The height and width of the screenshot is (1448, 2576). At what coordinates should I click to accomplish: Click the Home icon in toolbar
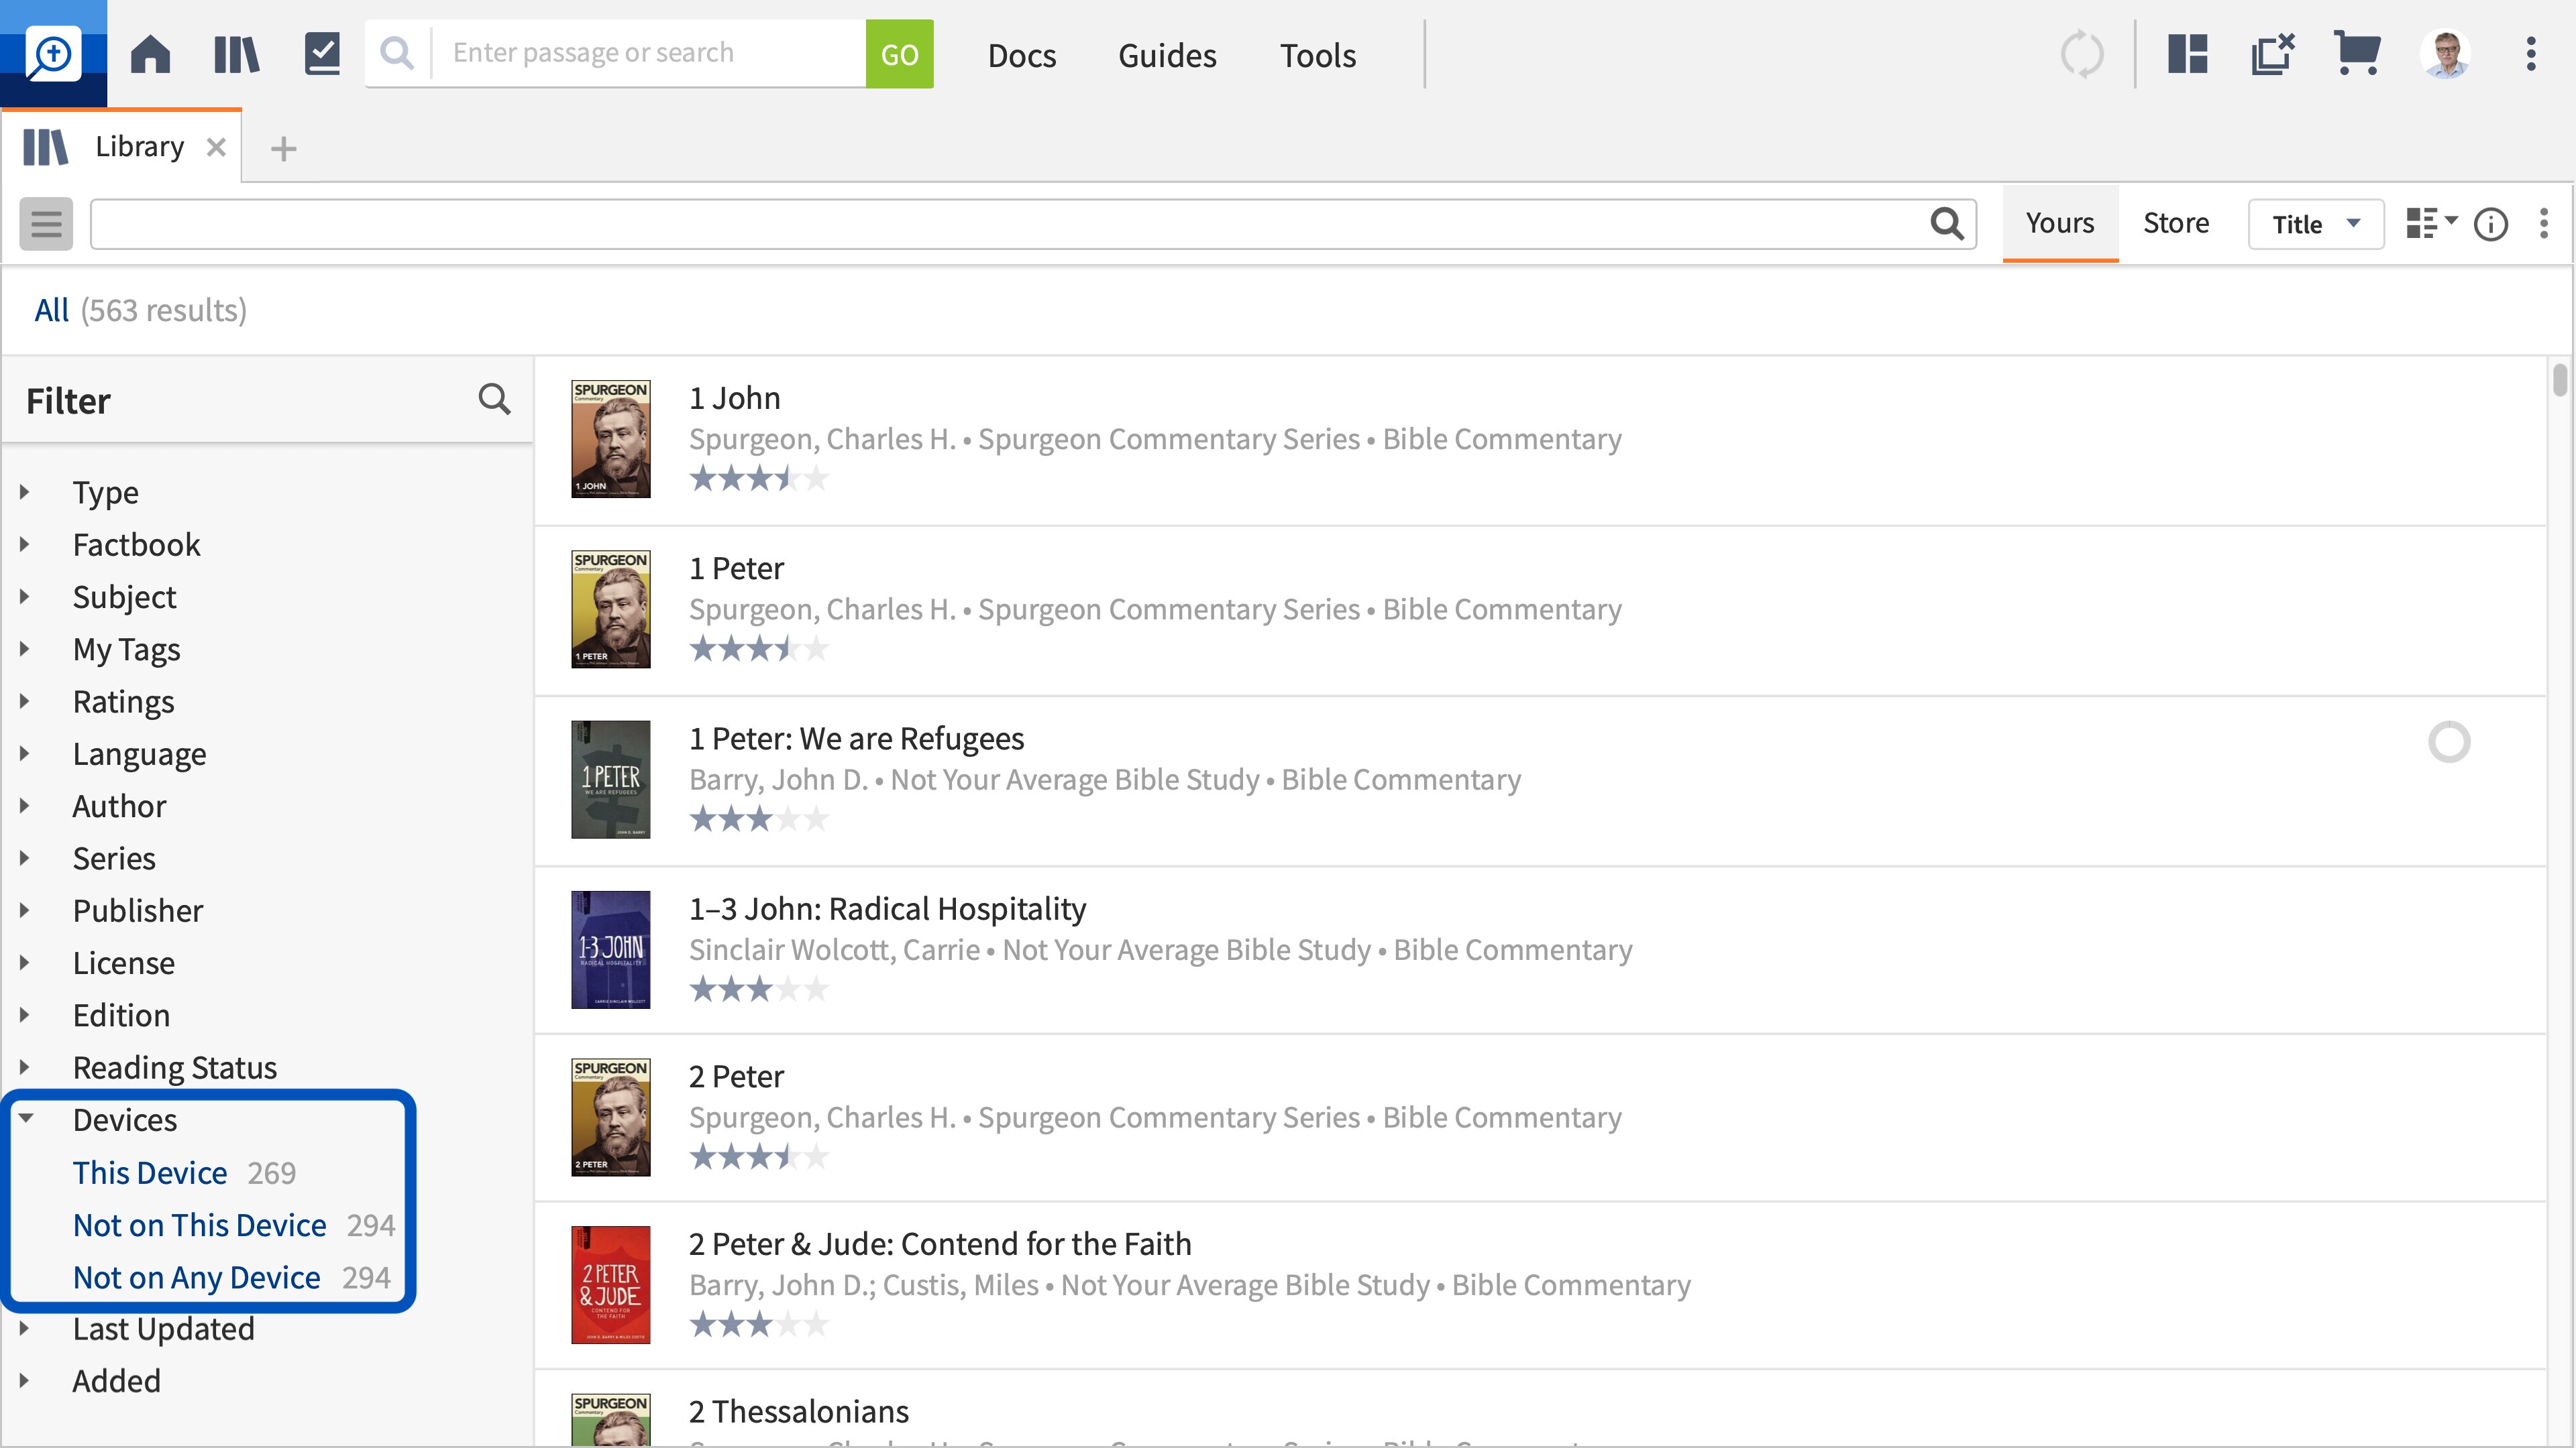coord(151,54)
